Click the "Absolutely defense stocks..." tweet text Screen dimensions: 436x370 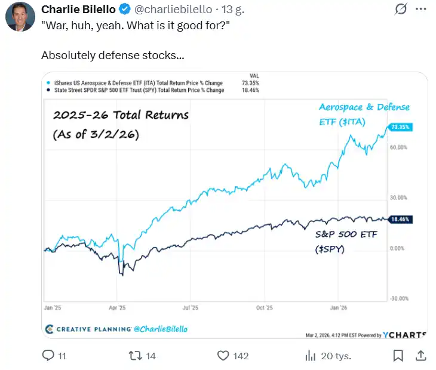click(x=112, y=55)
